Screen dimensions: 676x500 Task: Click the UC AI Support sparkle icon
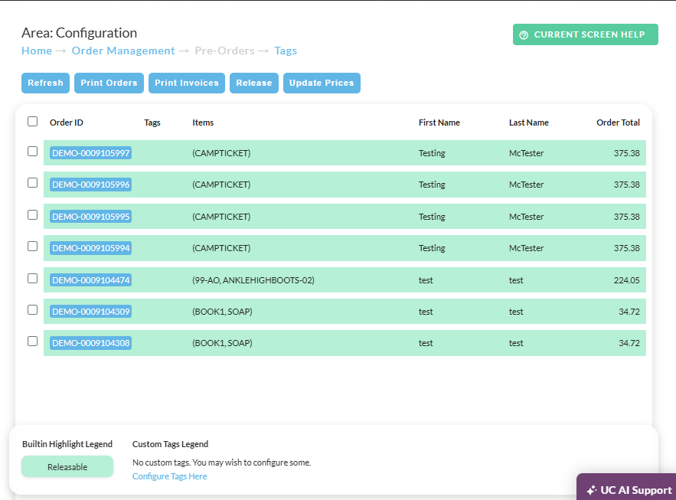coord(592,491)
